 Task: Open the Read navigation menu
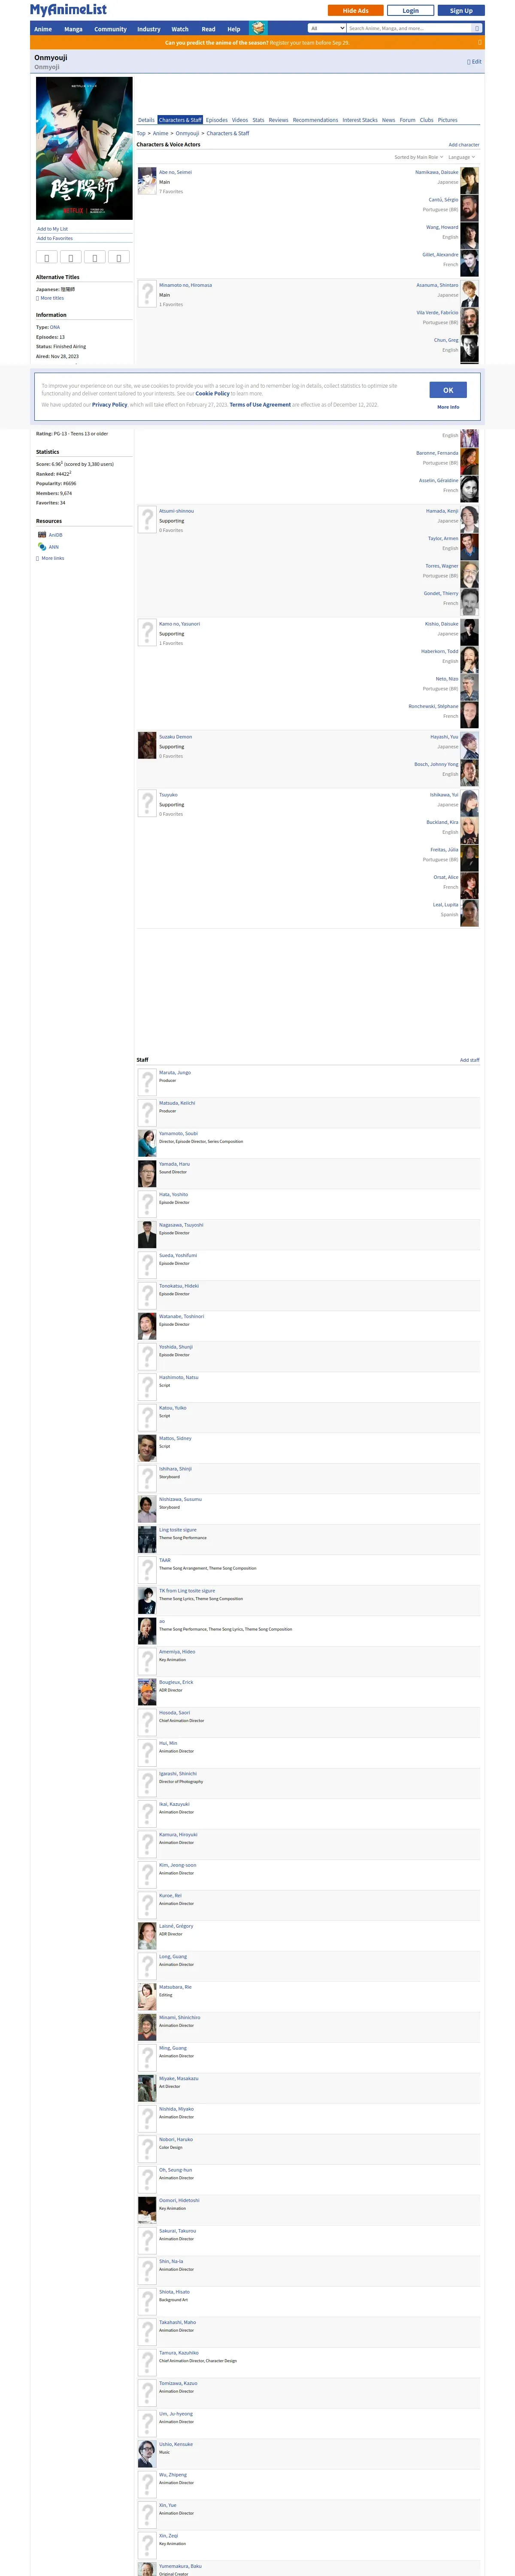[x=208, y=29]
